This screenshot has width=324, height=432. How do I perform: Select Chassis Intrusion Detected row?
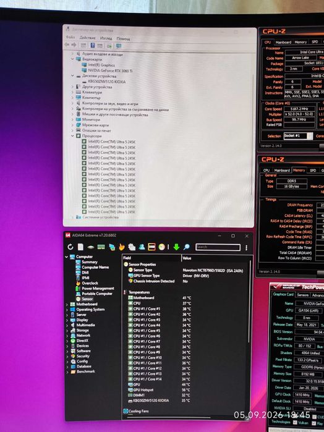click(x=158, y=281)
